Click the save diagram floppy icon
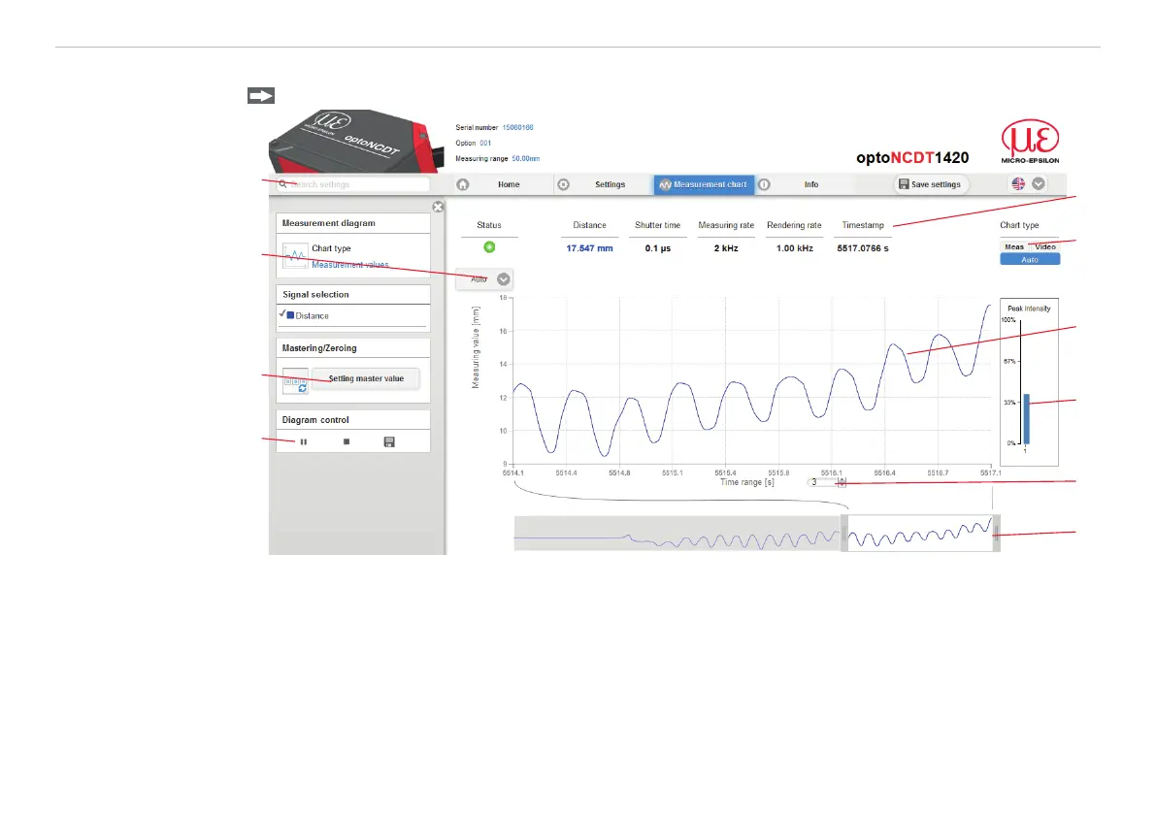 pos(389,442)
